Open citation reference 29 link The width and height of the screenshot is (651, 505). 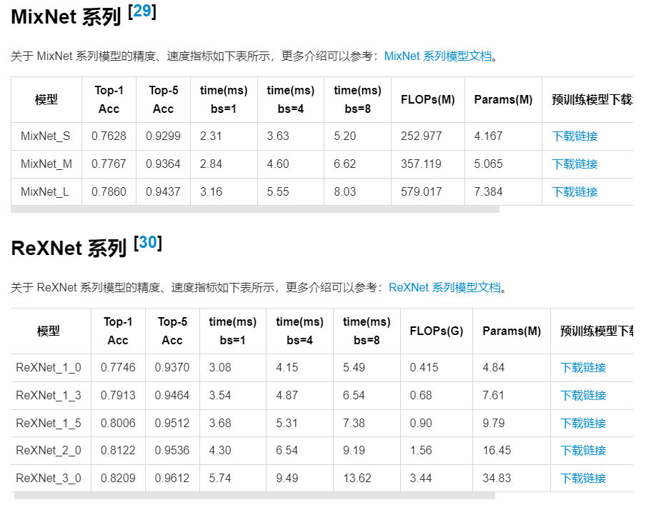(x=143, y=11)
